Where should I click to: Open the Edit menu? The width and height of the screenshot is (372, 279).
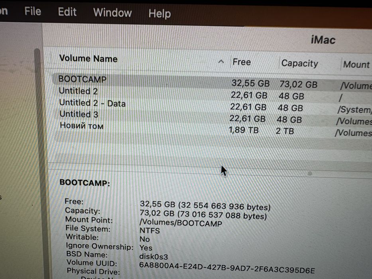(67, 12)
